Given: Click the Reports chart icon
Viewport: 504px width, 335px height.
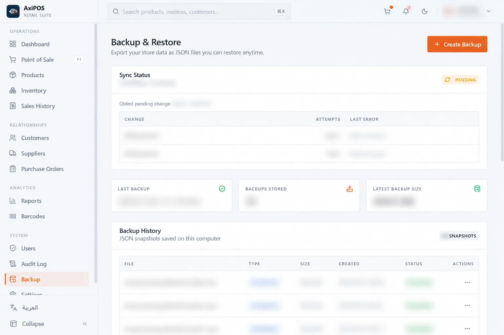Looking at the screenshot, I should tap(13, 201).
